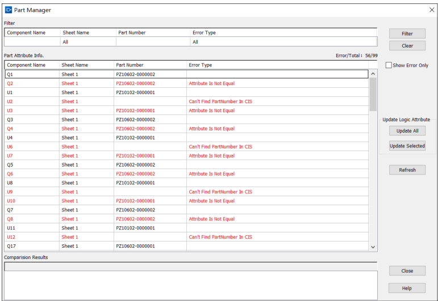438x301 pixels.
Task: Click the Update Selected button
Action: click(x=407, y=146)
